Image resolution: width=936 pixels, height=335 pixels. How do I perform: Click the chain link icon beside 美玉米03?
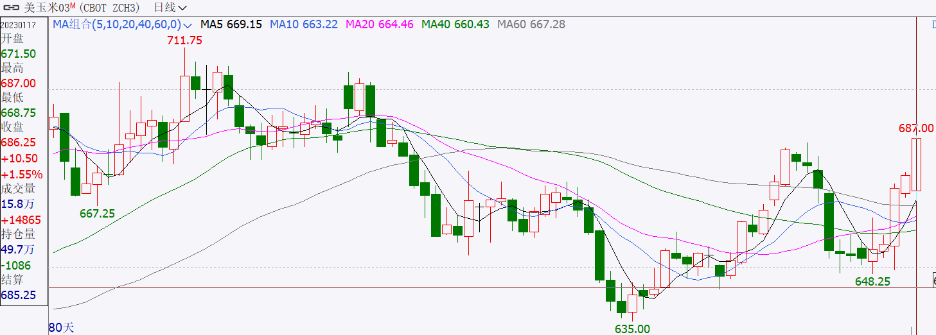(12, 8)
